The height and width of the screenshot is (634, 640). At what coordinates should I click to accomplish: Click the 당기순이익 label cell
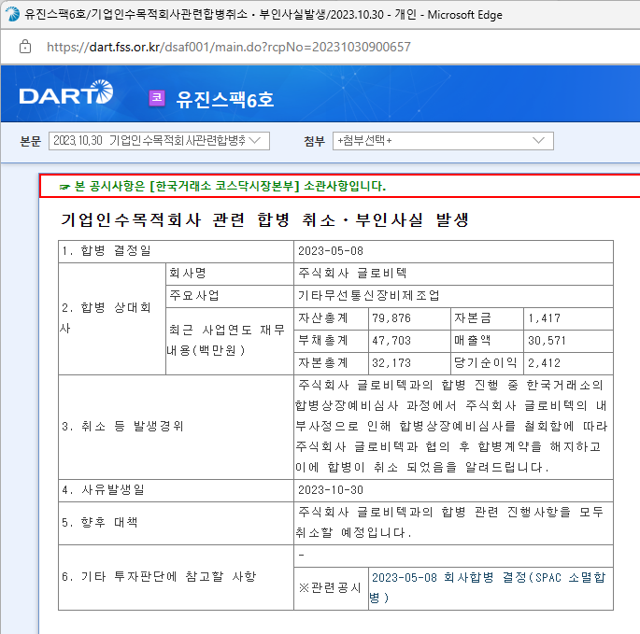486,362
